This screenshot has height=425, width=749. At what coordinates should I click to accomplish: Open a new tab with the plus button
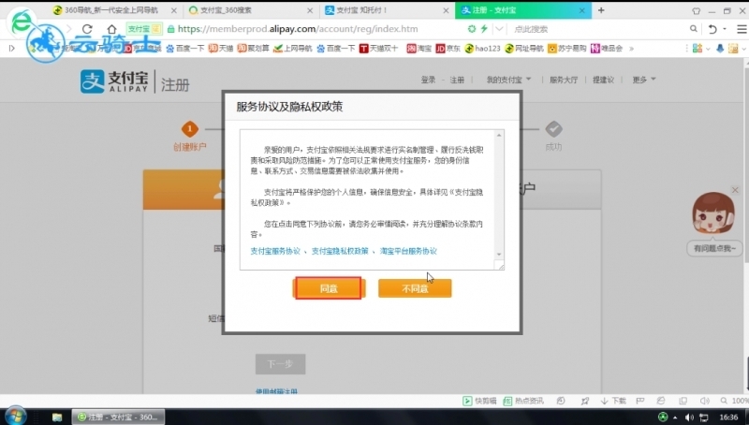pos(601,10)
